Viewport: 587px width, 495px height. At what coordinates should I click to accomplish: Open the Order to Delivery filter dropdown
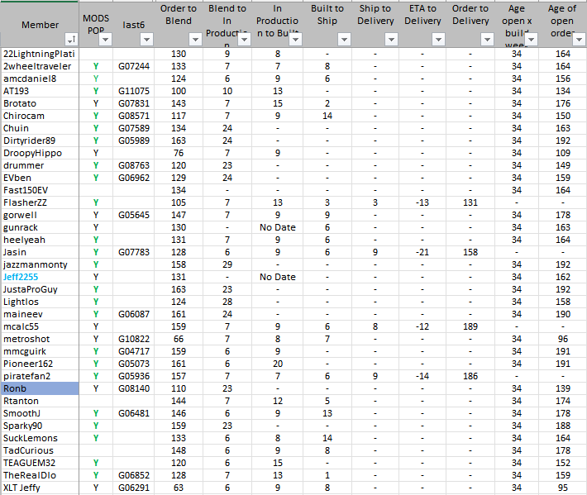[x=488, y=39]
